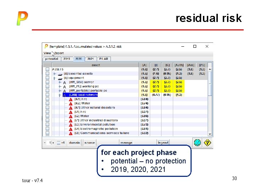
Task: Select the 2020 phase tab
Action: point(79,59)
